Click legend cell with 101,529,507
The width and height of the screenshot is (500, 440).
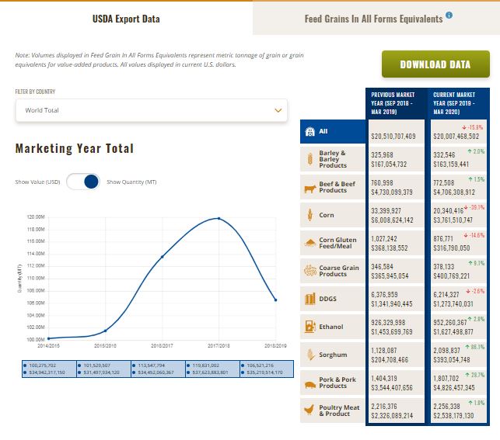[x=104, y=369]
